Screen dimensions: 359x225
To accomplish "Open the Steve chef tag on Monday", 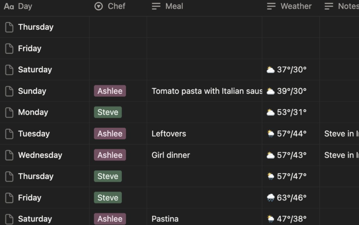I will pos(108,112).
